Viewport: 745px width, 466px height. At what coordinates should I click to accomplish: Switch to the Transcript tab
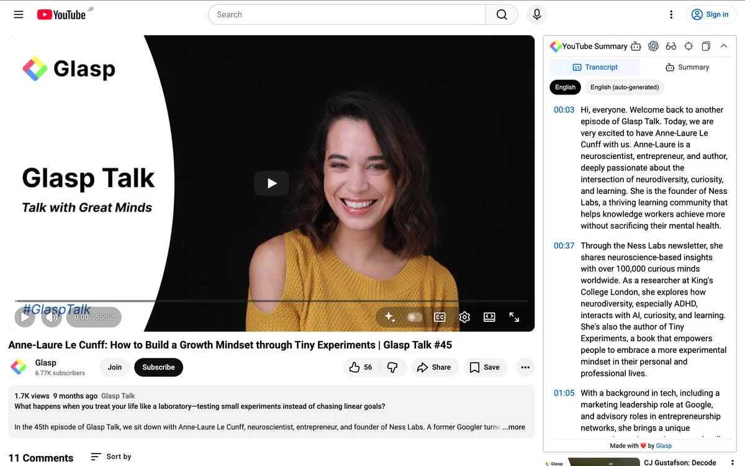[595, 67]
